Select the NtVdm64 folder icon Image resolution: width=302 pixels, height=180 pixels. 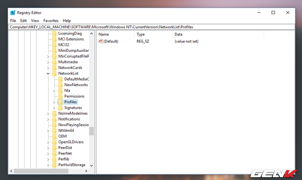click(x=55, y=130)
